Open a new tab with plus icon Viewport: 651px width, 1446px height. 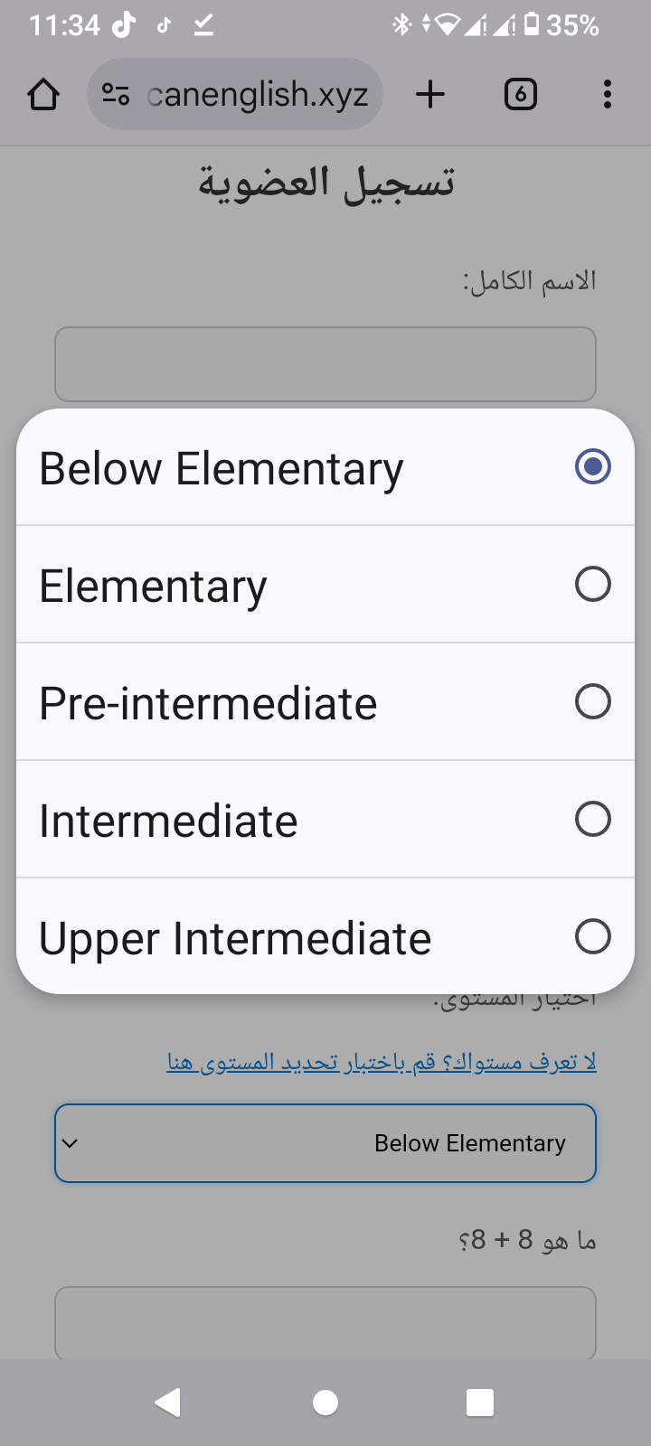coord(430,94)
